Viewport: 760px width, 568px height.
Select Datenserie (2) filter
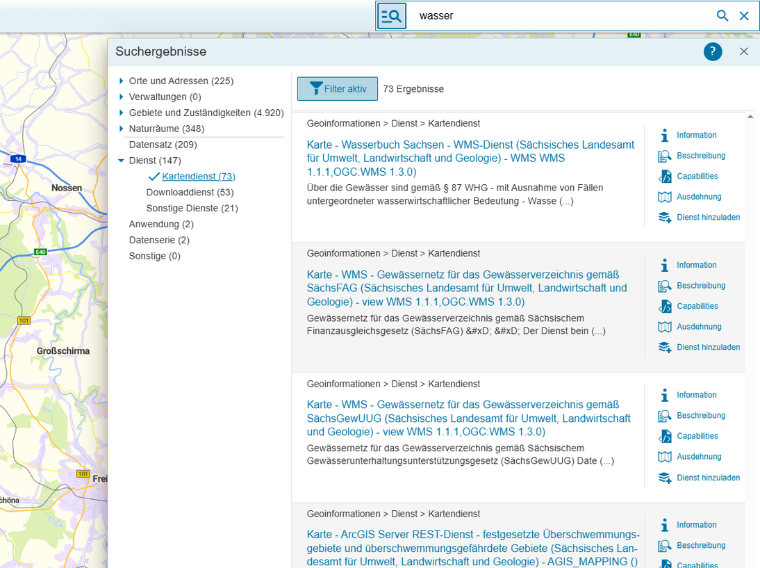pyautogui.click(x=159, y=240)
